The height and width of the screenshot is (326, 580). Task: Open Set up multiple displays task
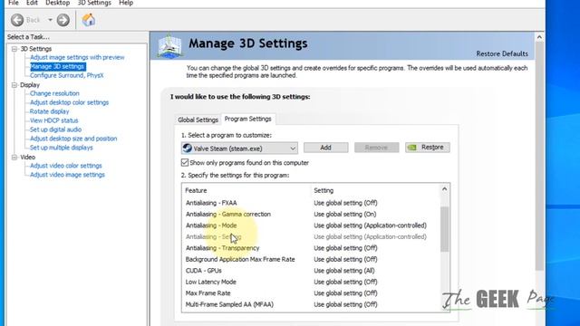[61, 148]
